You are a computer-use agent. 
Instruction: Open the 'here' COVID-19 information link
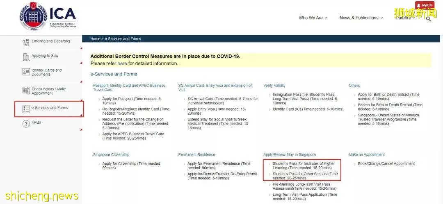pyautogui.click(x=122, y=63)
